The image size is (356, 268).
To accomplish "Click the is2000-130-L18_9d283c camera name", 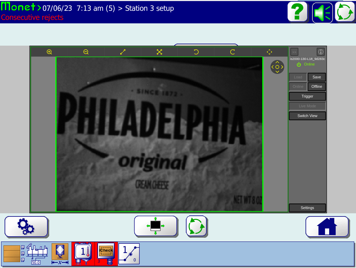I will tap(308, 59).
